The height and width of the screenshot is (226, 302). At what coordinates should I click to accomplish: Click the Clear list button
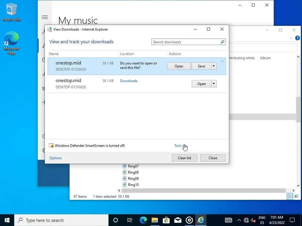[x=185, y=158]
